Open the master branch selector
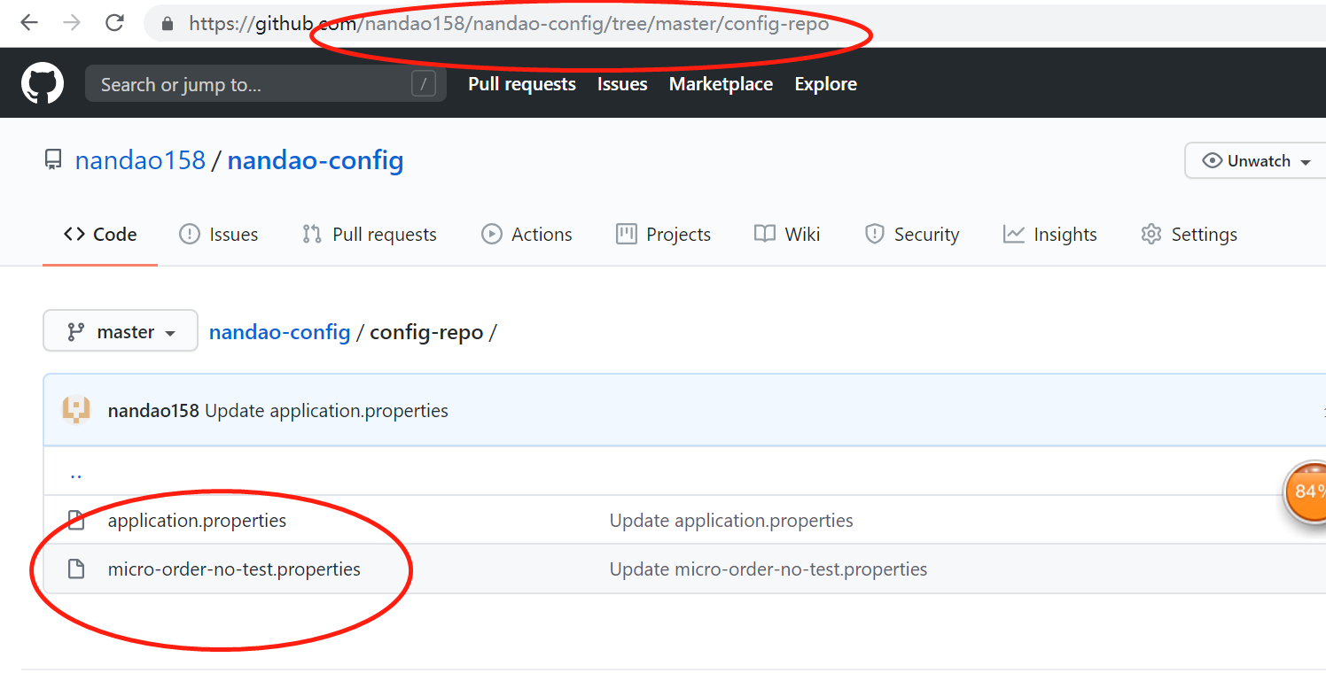The image size is (1326, 681). (121, 331)
